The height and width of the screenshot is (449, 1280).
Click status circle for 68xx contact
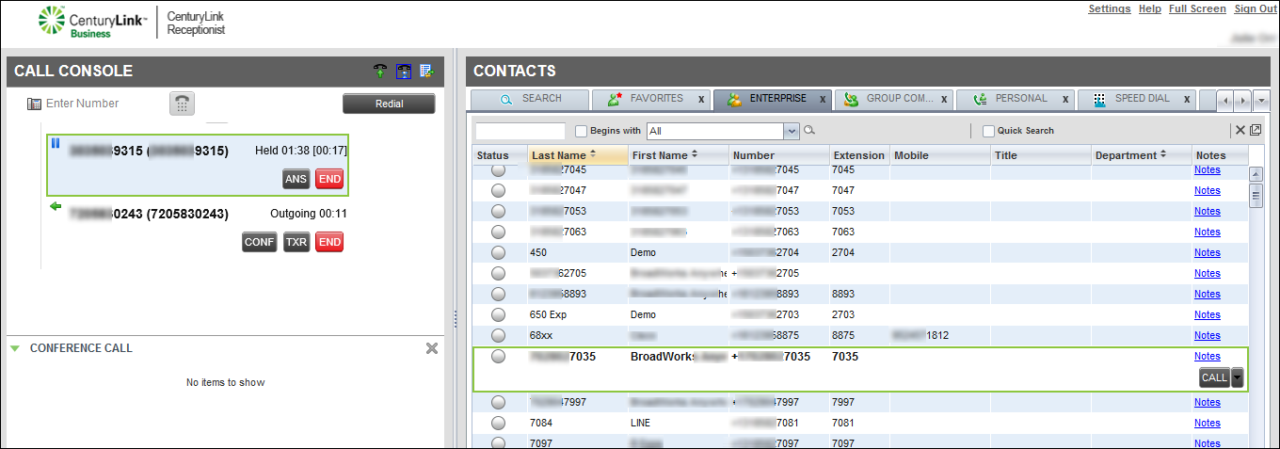[499, 335]
